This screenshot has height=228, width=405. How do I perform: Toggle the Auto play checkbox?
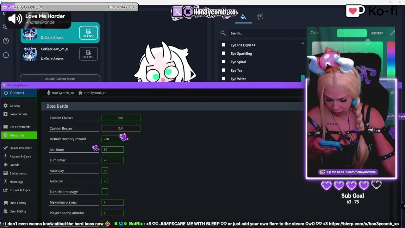(x=105, y=171)
